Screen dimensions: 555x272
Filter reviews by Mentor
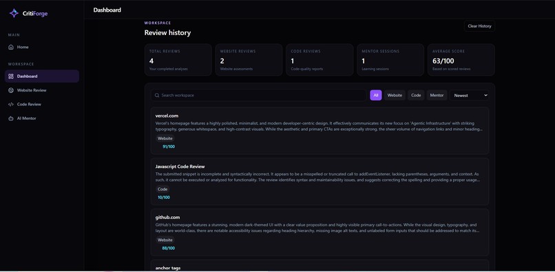click(437, 95)
